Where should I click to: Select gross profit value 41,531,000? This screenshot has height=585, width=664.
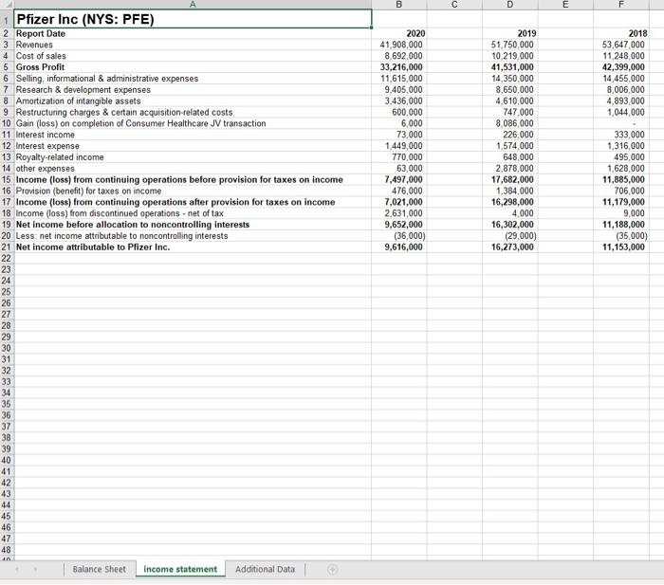tap(510, 67)
